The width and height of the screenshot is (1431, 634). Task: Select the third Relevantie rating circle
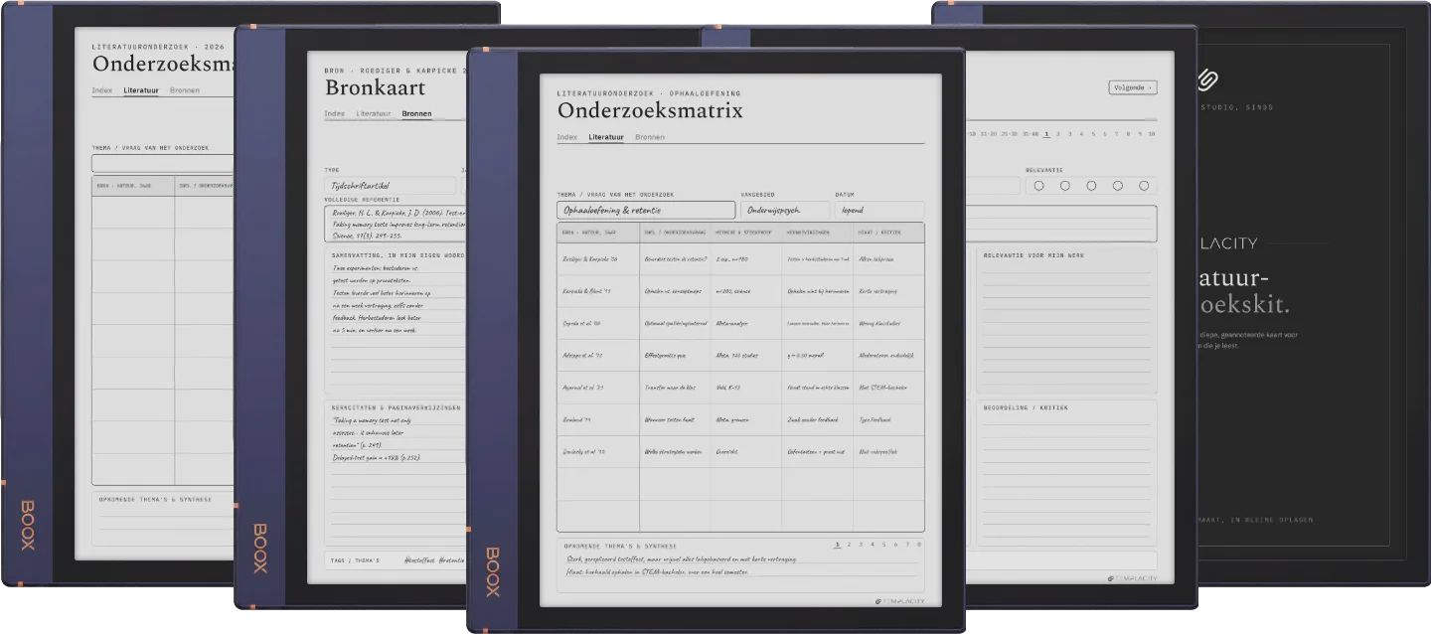click(1091, 186)
